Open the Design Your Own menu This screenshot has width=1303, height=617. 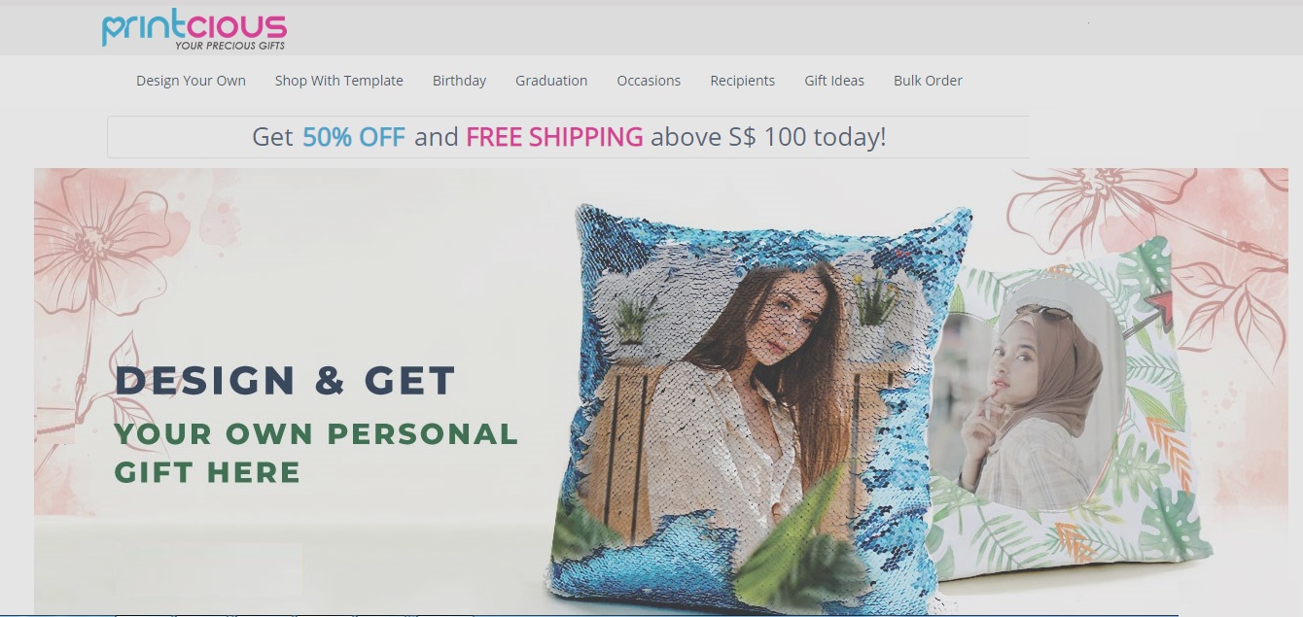pyautogui.click(x=191, y=81)
